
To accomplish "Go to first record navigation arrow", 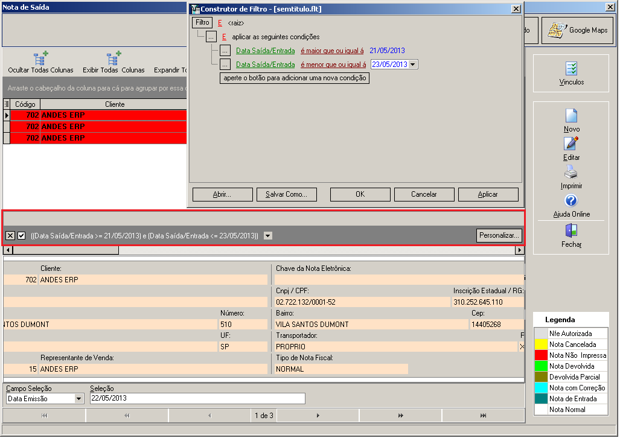I will pyautogui.click(x=44, y=416).
